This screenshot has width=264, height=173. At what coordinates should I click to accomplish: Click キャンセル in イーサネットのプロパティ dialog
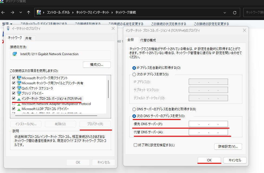[x=103, y=162]
